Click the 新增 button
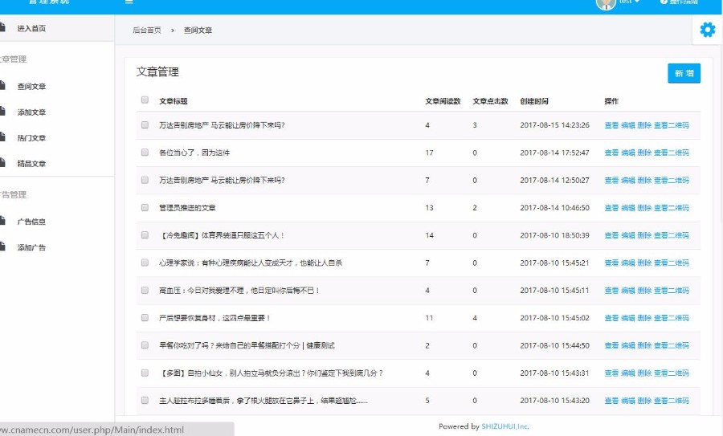 684,73
